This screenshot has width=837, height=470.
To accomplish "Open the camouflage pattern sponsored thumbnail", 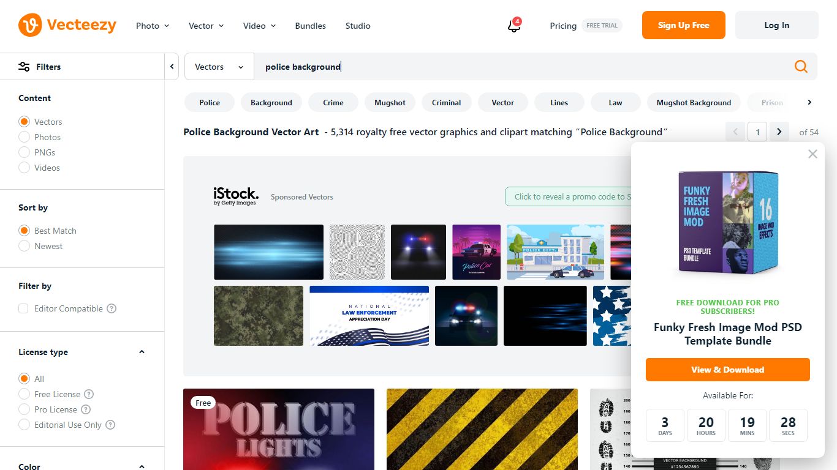I will (x=259, y=316).
